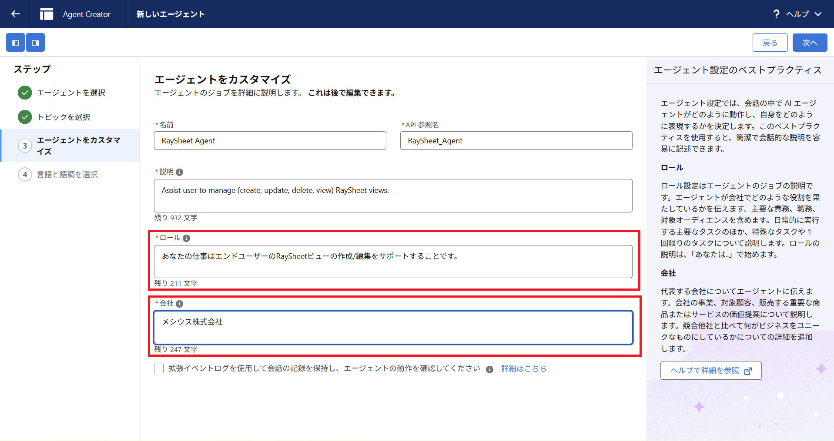Click the Agent Creator app icon
This screenshot has width=834, height=441.
[47, 14]
